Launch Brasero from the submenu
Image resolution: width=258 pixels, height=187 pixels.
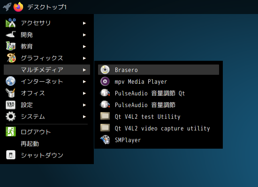159,70
